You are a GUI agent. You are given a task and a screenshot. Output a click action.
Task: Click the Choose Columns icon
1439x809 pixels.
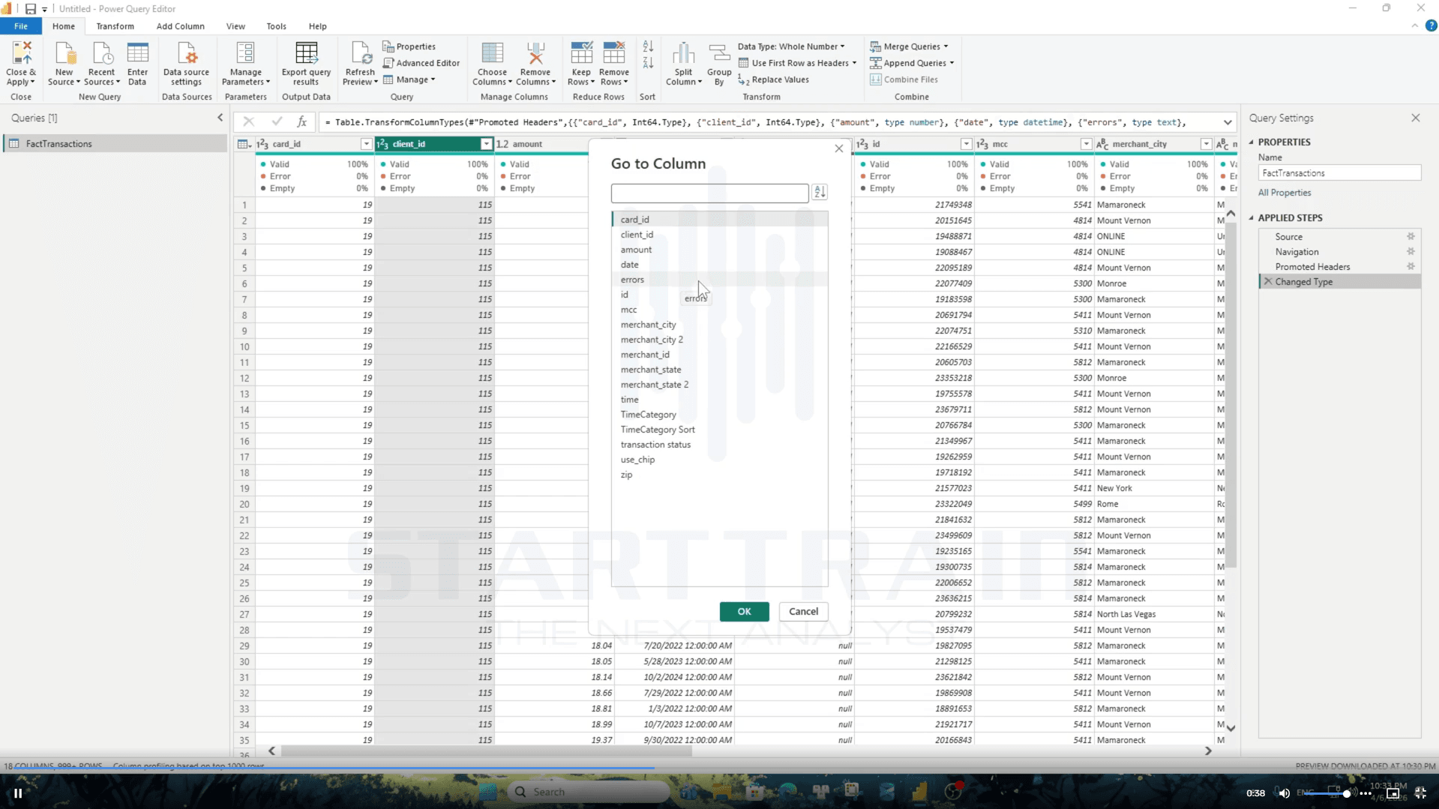coord(492,54)
